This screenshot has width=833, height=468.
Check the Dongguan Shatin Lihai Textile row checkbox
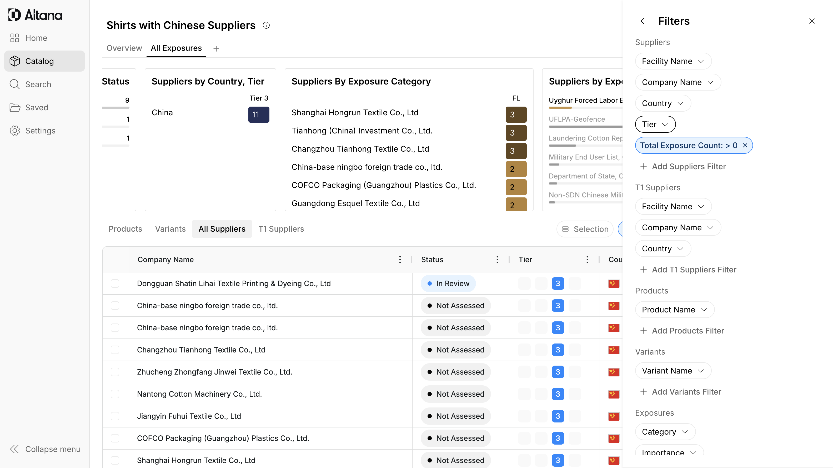[115, 283]
